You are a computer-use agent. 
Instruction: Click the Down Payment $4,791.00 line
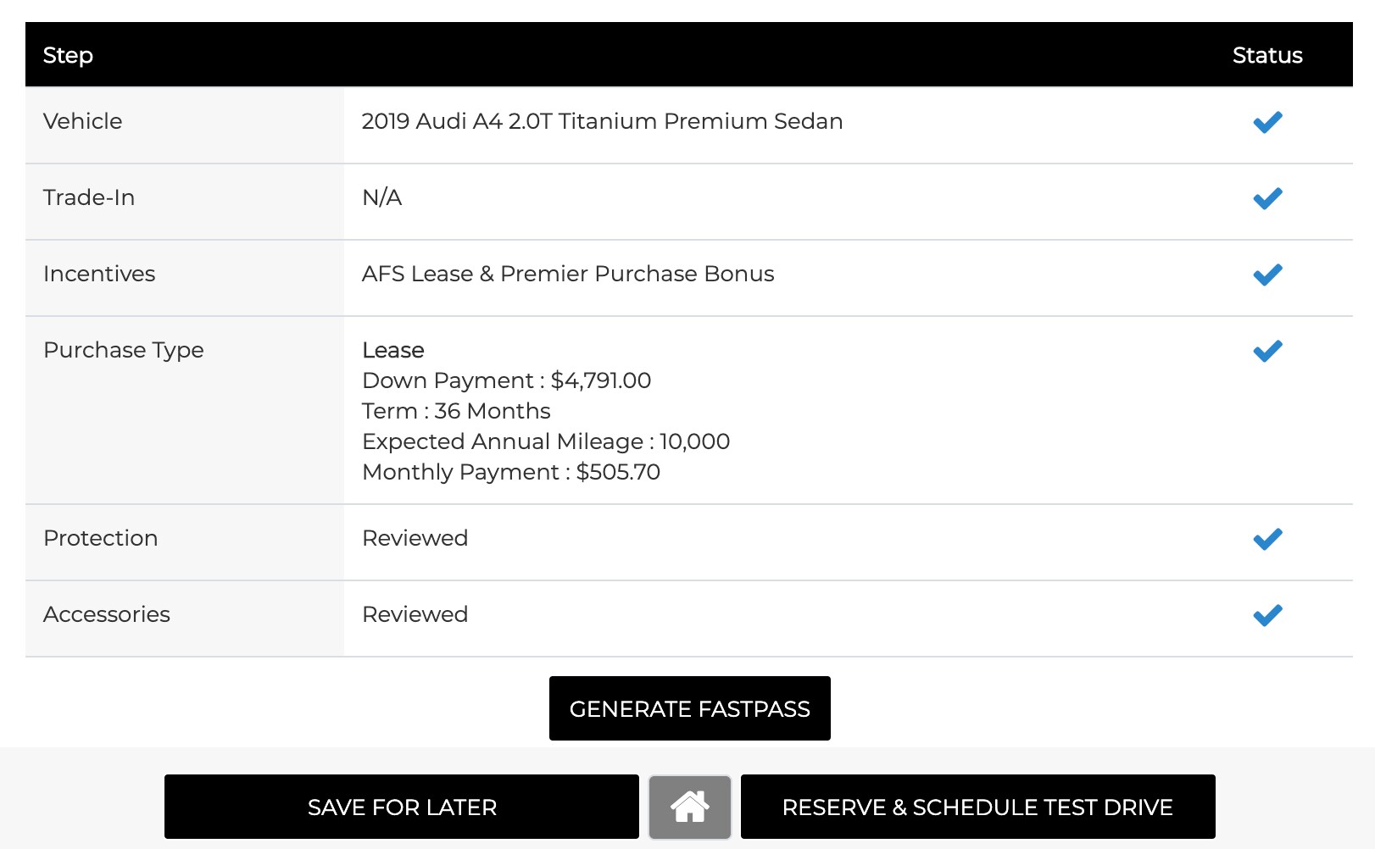click(506, 380)
